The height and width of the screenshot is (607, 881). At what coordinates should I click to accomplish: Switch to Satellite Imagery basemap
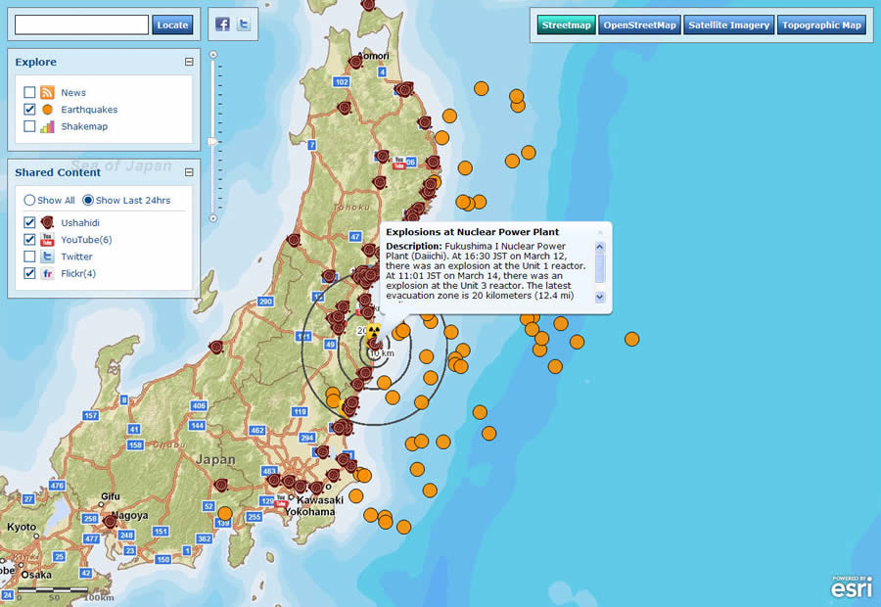tap(727, 24)
